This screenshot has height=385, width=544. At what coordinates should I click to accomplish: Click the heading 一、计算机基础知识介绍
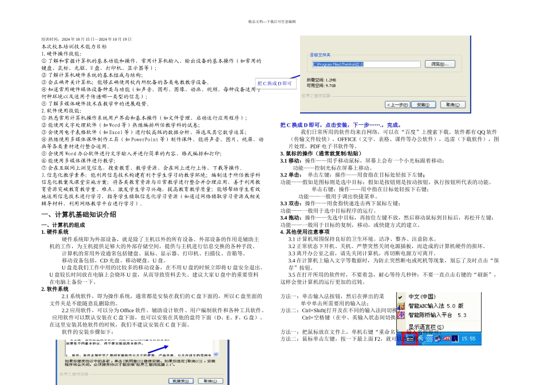[79, 214]
